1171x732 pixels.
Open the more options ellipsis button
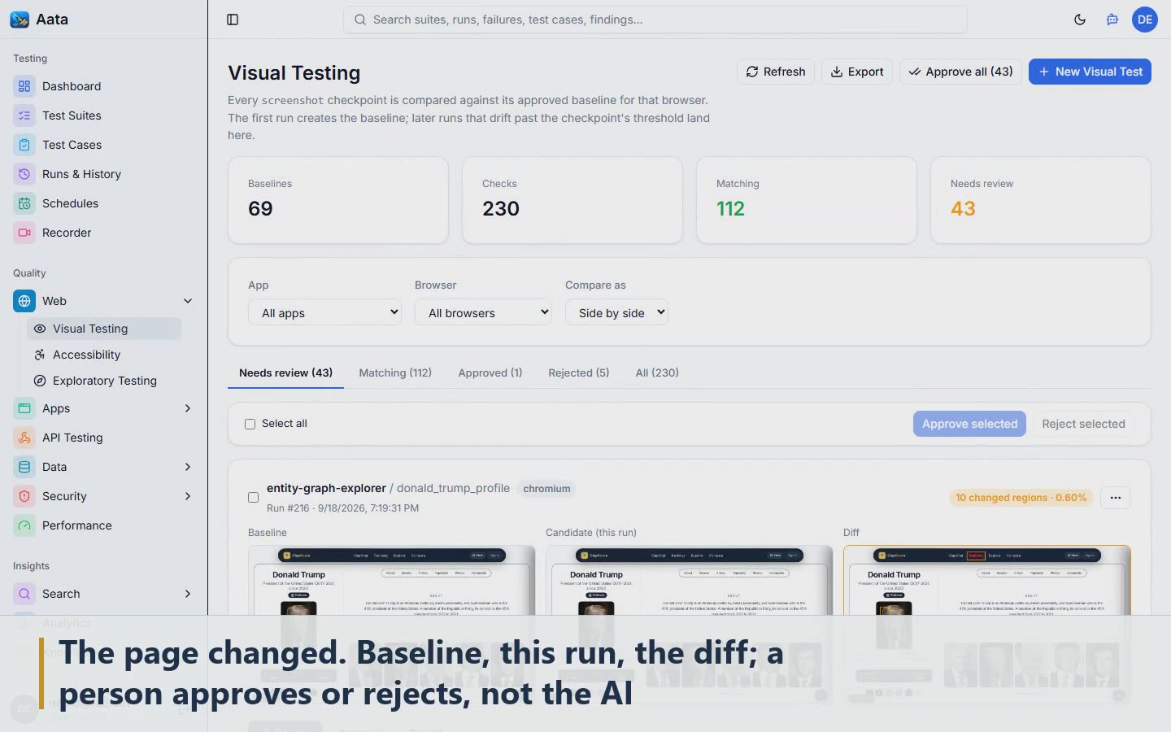click(x=1116, y=498)
